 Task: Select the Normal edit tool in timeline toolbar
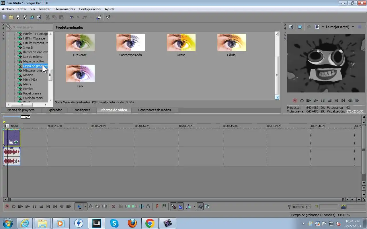pyautogui.click(x=79, y=206)
